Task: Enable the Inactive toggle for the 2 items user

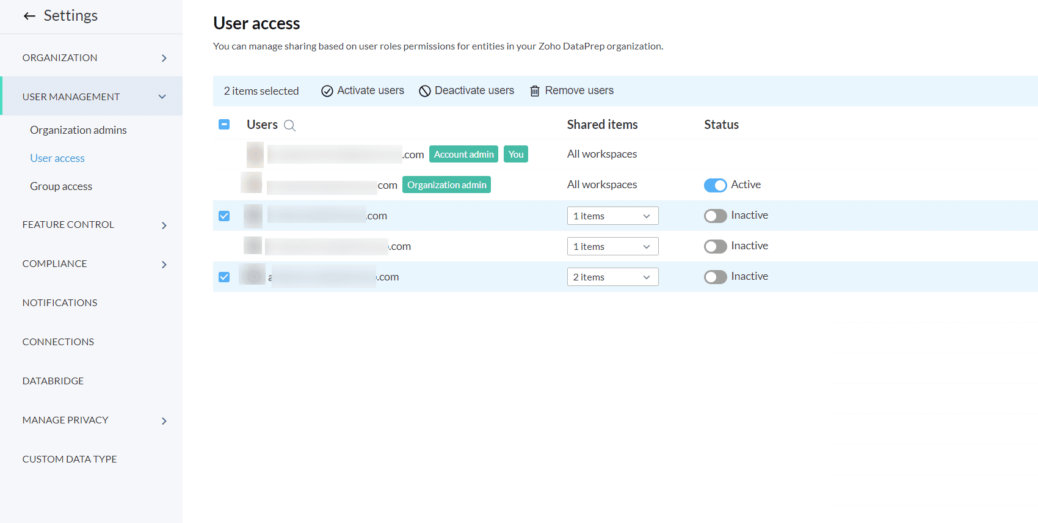Action: point(716,277)
